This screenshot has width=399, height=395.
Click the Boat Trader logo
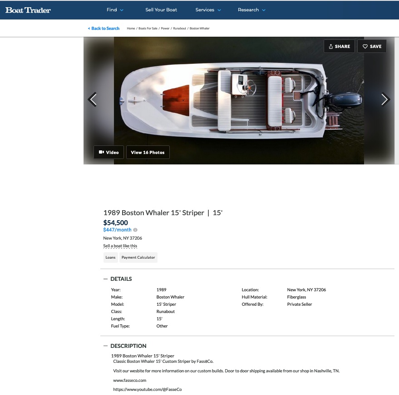(28, 10)
